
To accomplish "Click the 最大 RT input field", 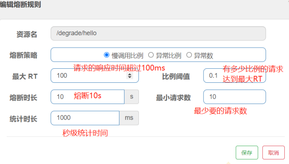I will (x=90, y=76).
